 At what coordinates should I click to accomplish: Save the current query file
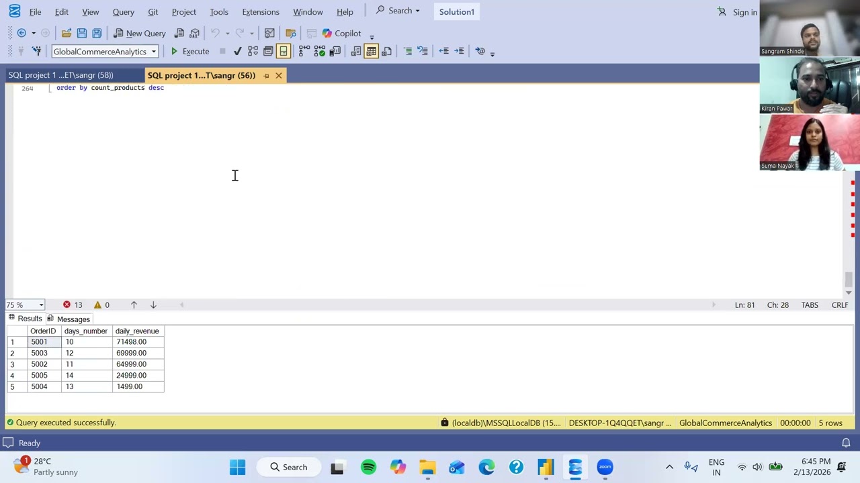point(81,33)
